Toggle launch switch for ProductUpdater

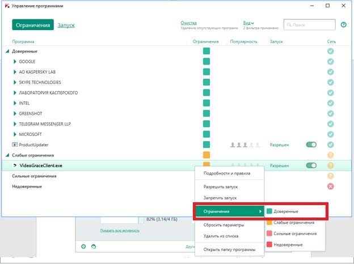point(311,144)
